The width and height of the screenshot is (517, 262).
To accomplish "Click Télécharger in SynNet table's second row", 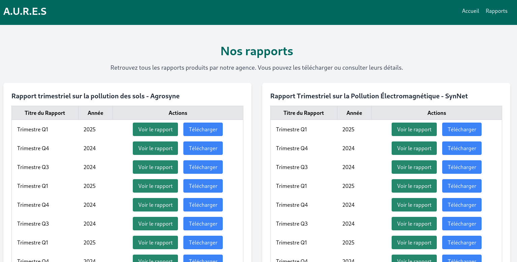I will pos(462,148).
